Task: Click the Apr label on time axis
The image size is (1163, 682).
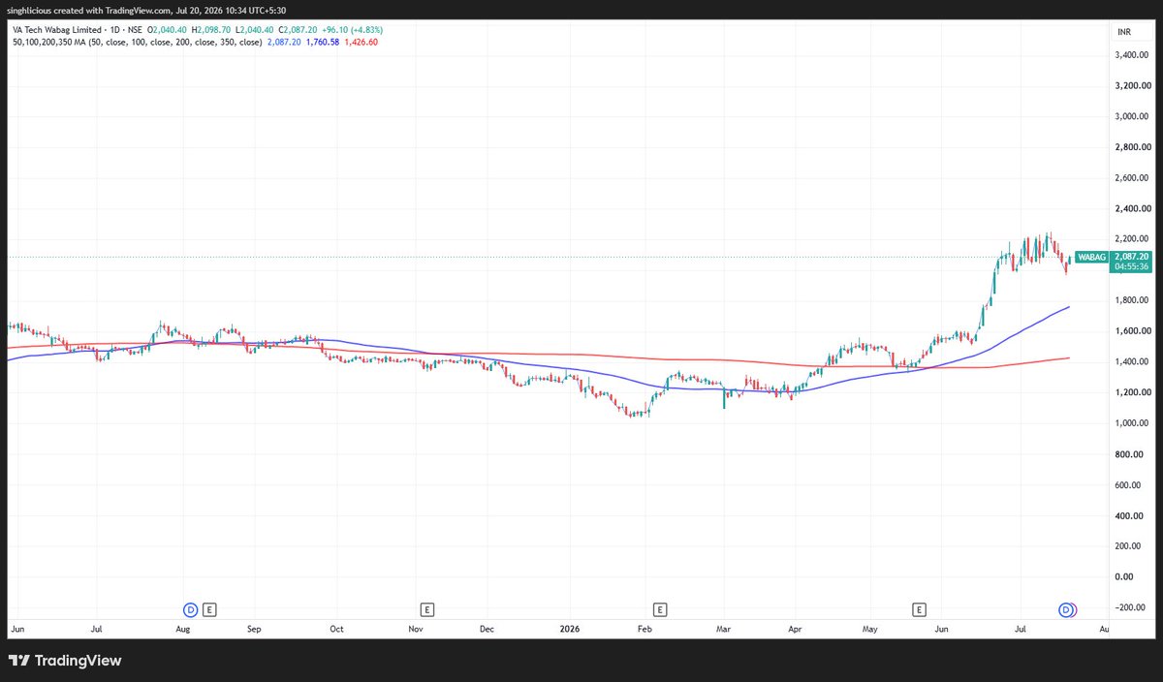Action: (794, 629)
